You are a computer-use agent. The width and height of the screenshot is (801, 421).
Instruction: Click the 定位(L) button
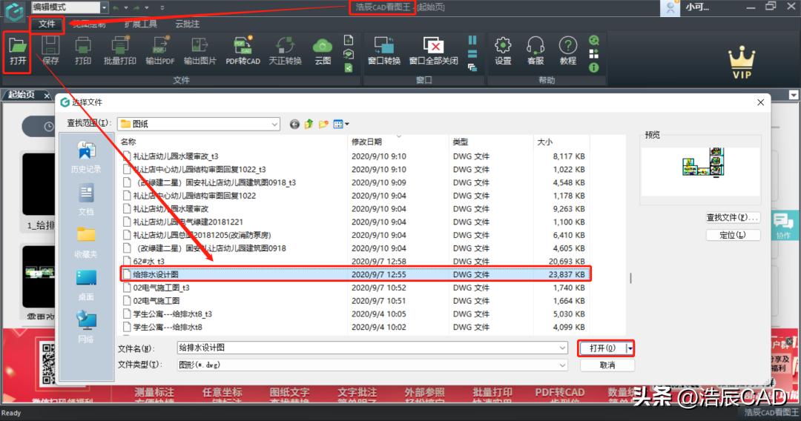coord(733,235)
